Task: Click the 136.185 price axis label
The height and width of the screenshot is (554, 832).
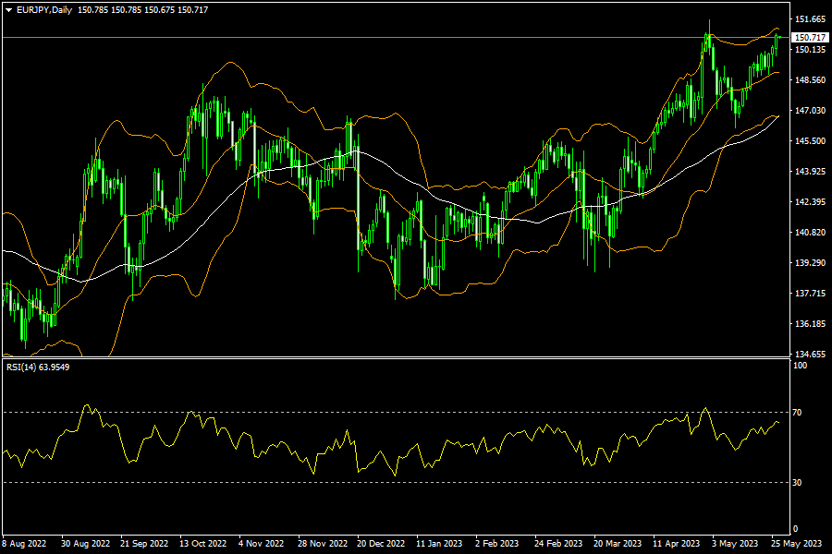Action: point(810,324)
